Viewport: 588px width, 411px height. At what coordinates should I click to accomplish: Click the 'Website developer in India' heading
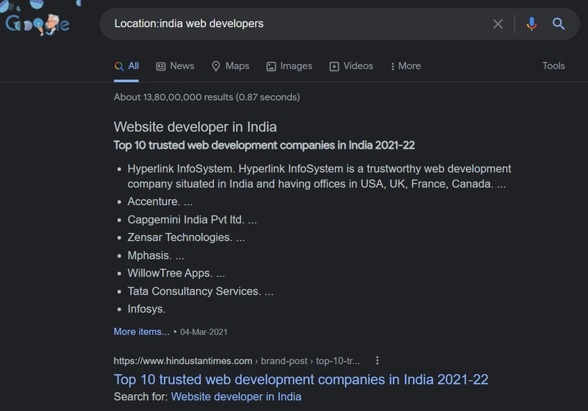pos(195,126)
